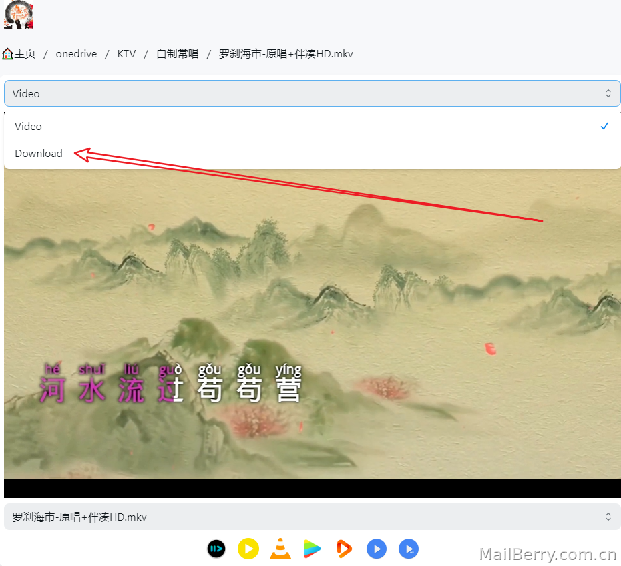
Task: Play in MX Player Pro icon
Action: tap(409, 549)
